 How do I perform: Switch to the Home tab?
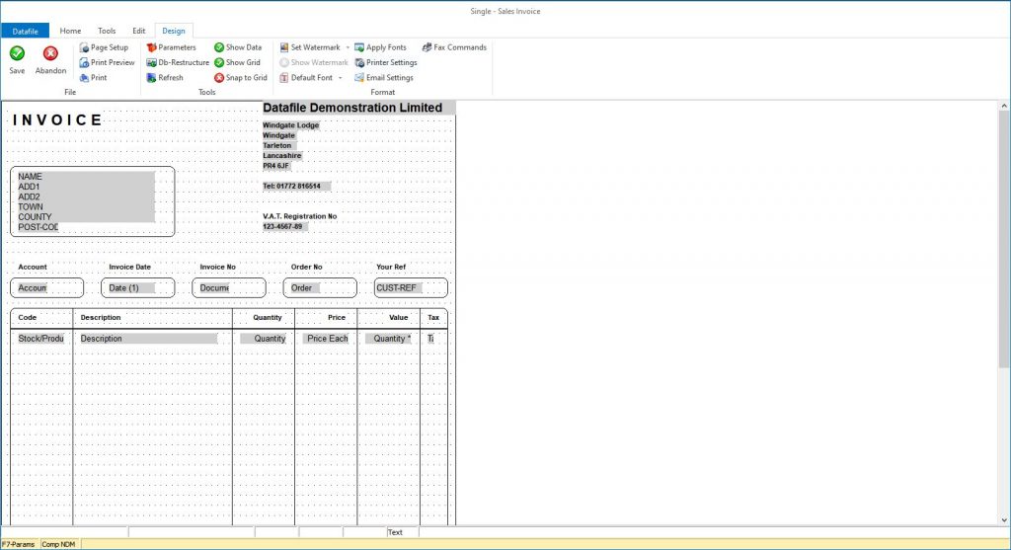70,31
